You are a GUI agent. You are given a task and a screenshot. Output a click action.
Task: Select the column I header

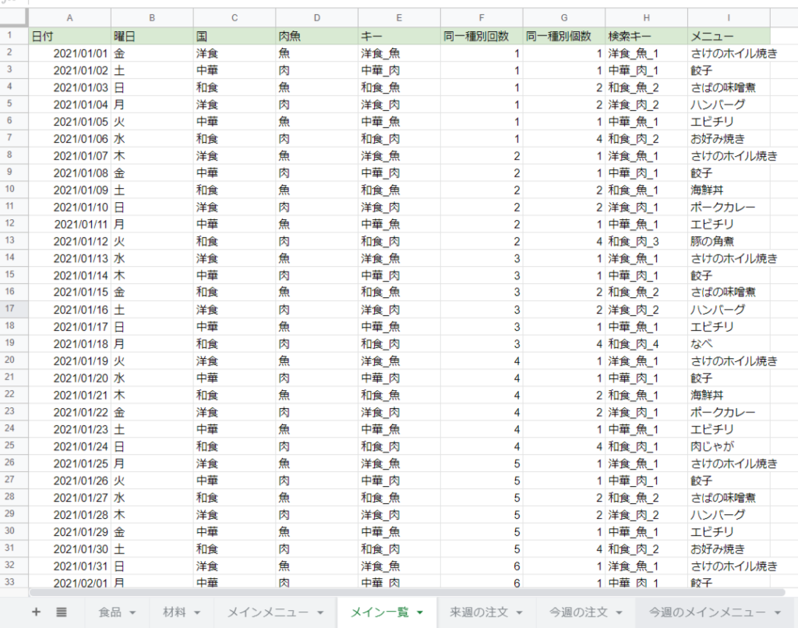pyautogui.click(x=729, y=18)
